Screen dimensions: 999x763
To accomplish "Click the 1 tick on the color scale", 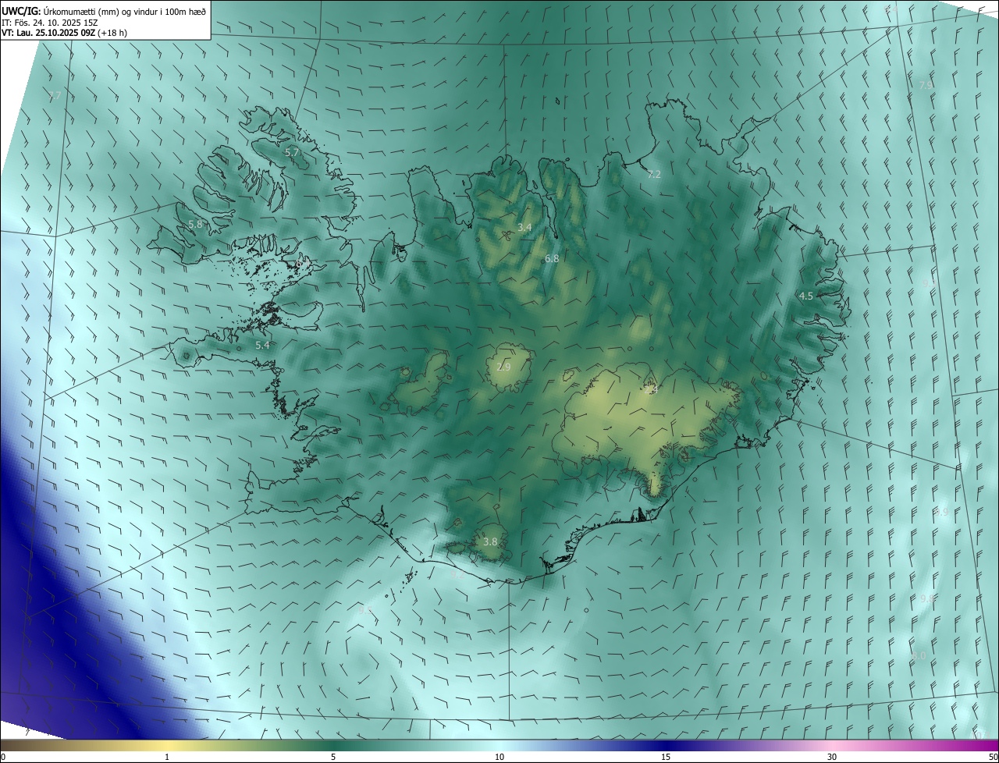I will point(167,757).
